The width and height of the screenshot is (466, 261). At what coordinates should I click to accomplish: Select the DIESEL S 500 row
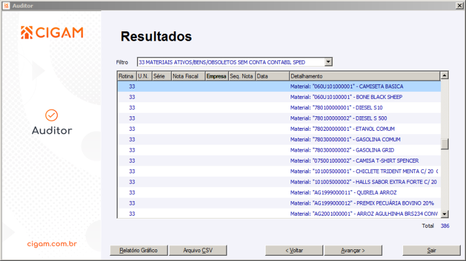click(x=279, y=119)
